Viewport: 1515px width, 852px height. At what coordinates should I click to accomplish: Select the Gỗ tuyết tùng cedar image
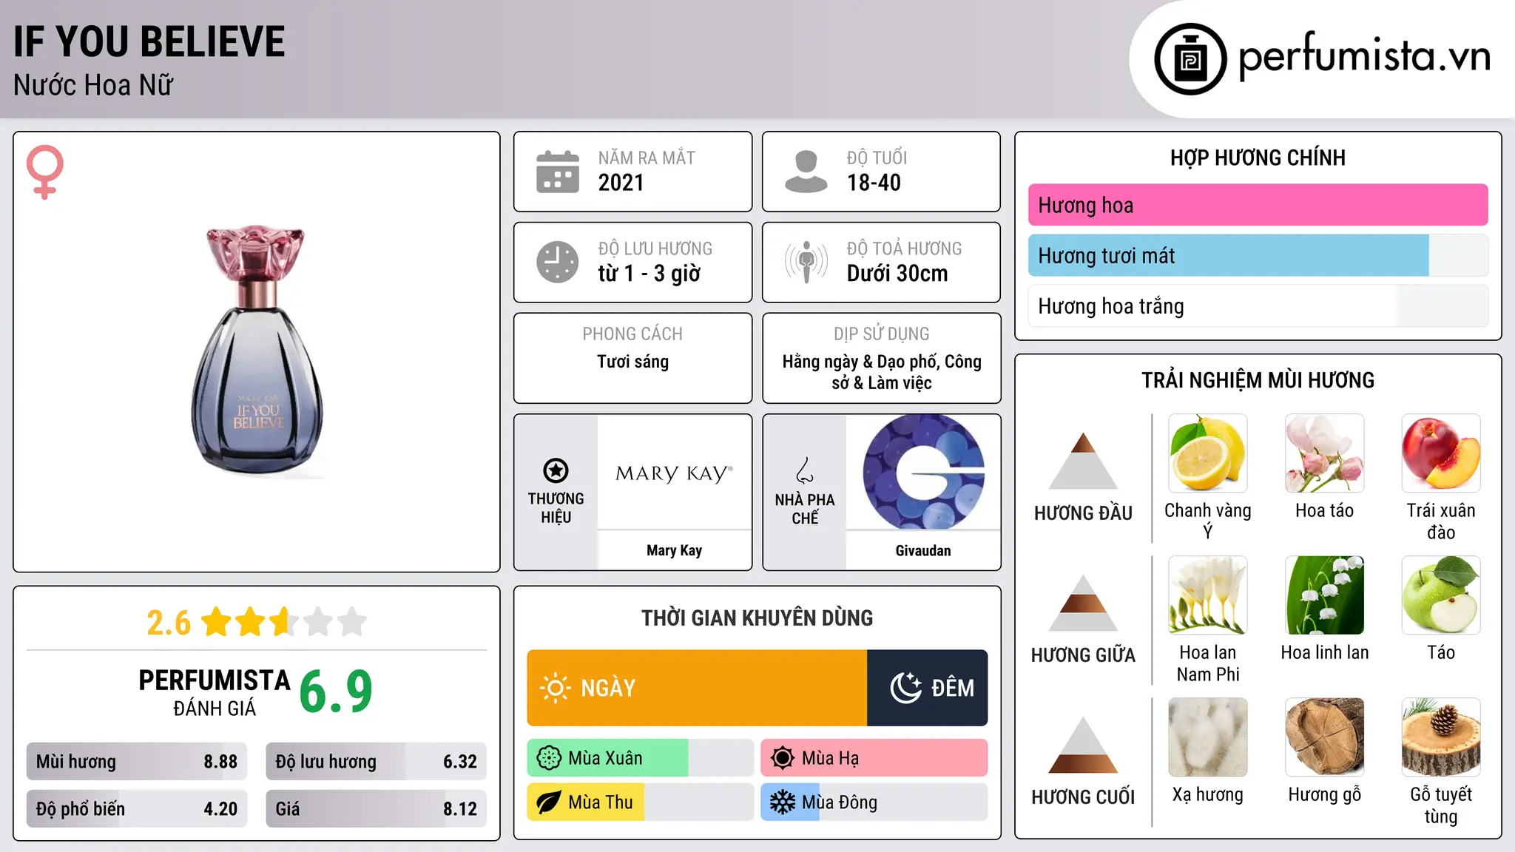click(x=1441, y=737)
